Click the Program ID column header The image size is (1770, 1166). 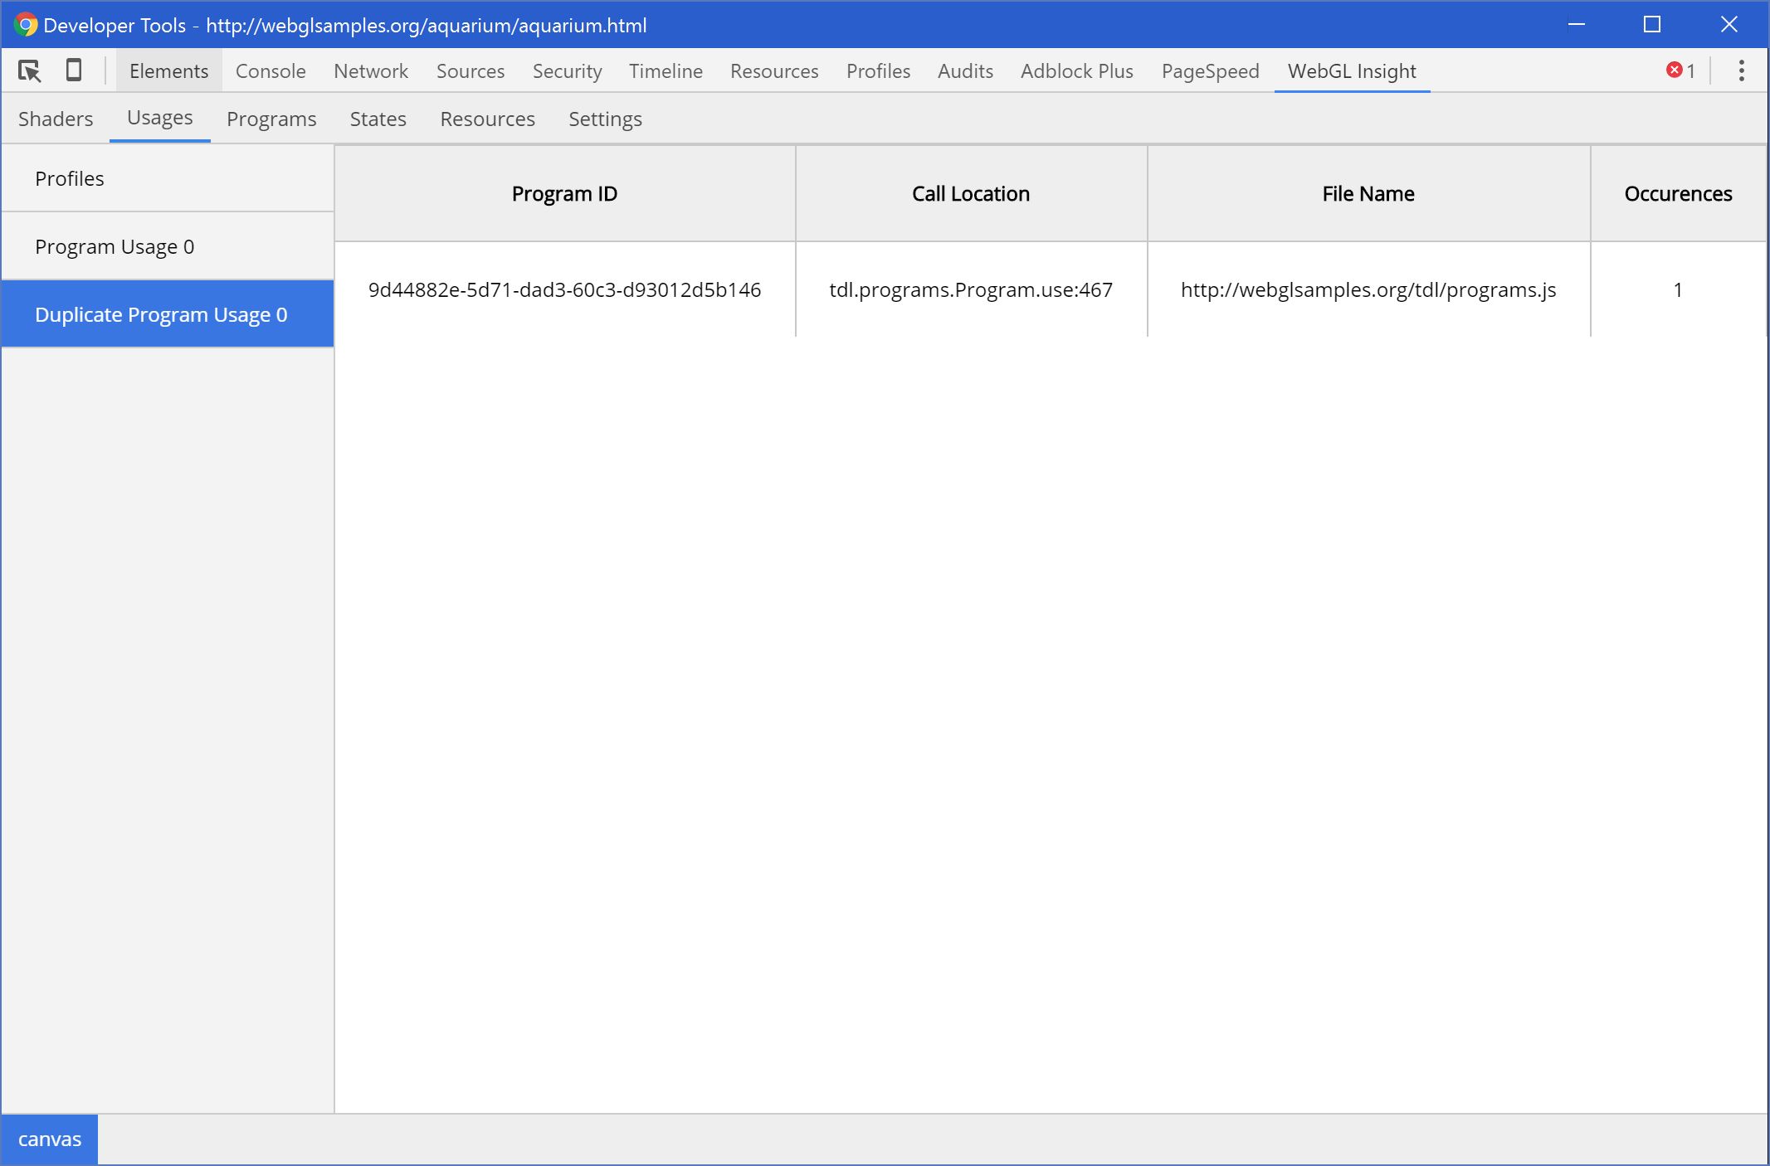click(564, 193)
